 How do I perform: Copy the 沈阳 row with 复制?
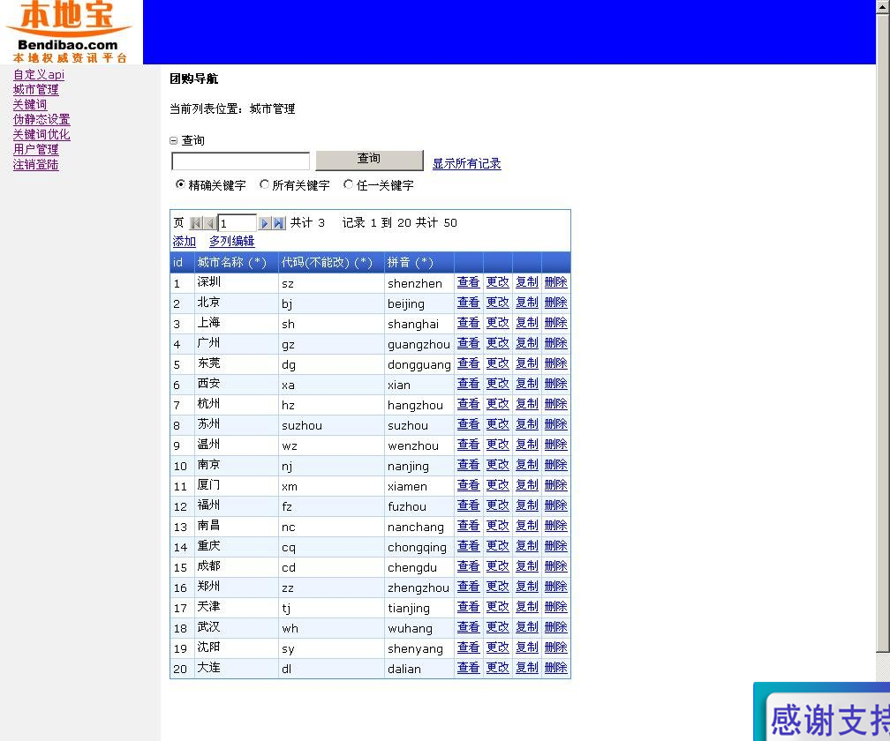pos(527,647)
